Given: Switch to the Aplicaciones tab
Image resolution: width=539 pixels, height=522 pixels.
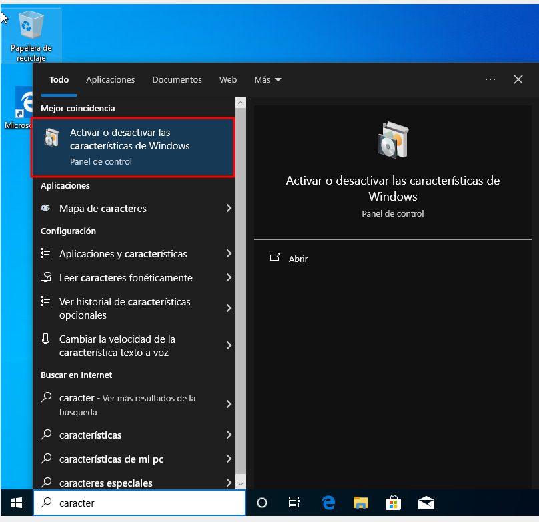Looking at the screenshot, I should point(110,79).
